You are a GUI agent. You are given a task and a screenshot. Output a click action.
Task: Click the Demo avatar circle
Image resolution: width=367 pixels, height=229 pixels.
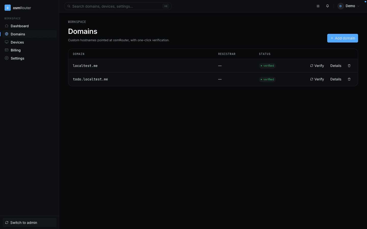coord(341,6)
